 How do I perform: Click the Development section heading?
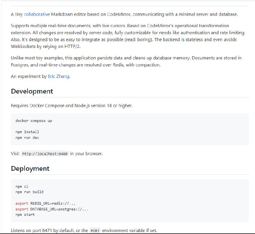(x=32, y=91)
